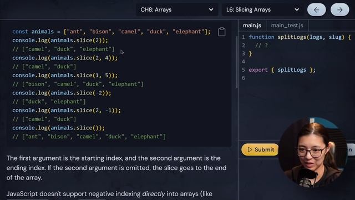Click the lesson panel vertical scrollbar
Viewport: 355px width, 200px height.
237,62
